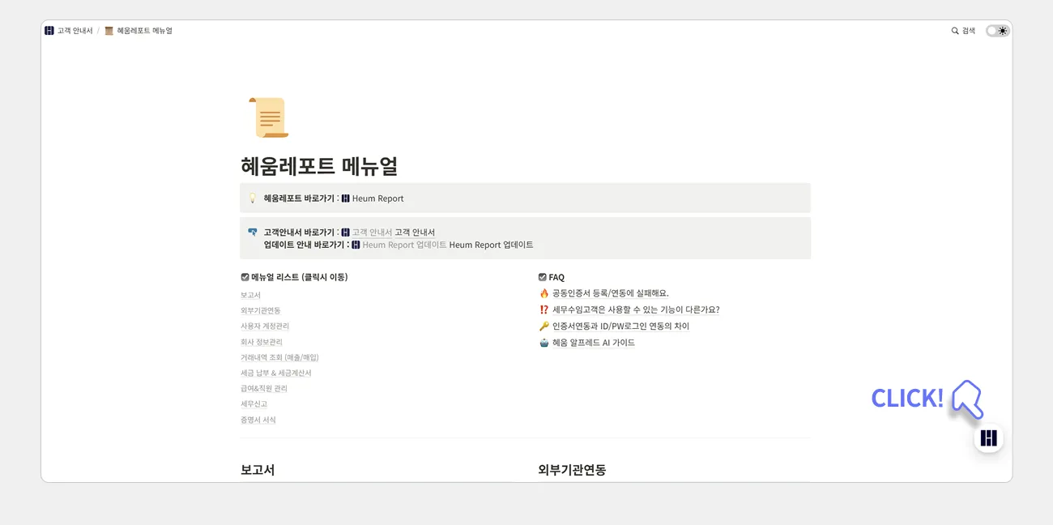The width and height of the screenshot is (1053, 525).
Task: Open search with the magnifier icon
Action: pos(955,31)
